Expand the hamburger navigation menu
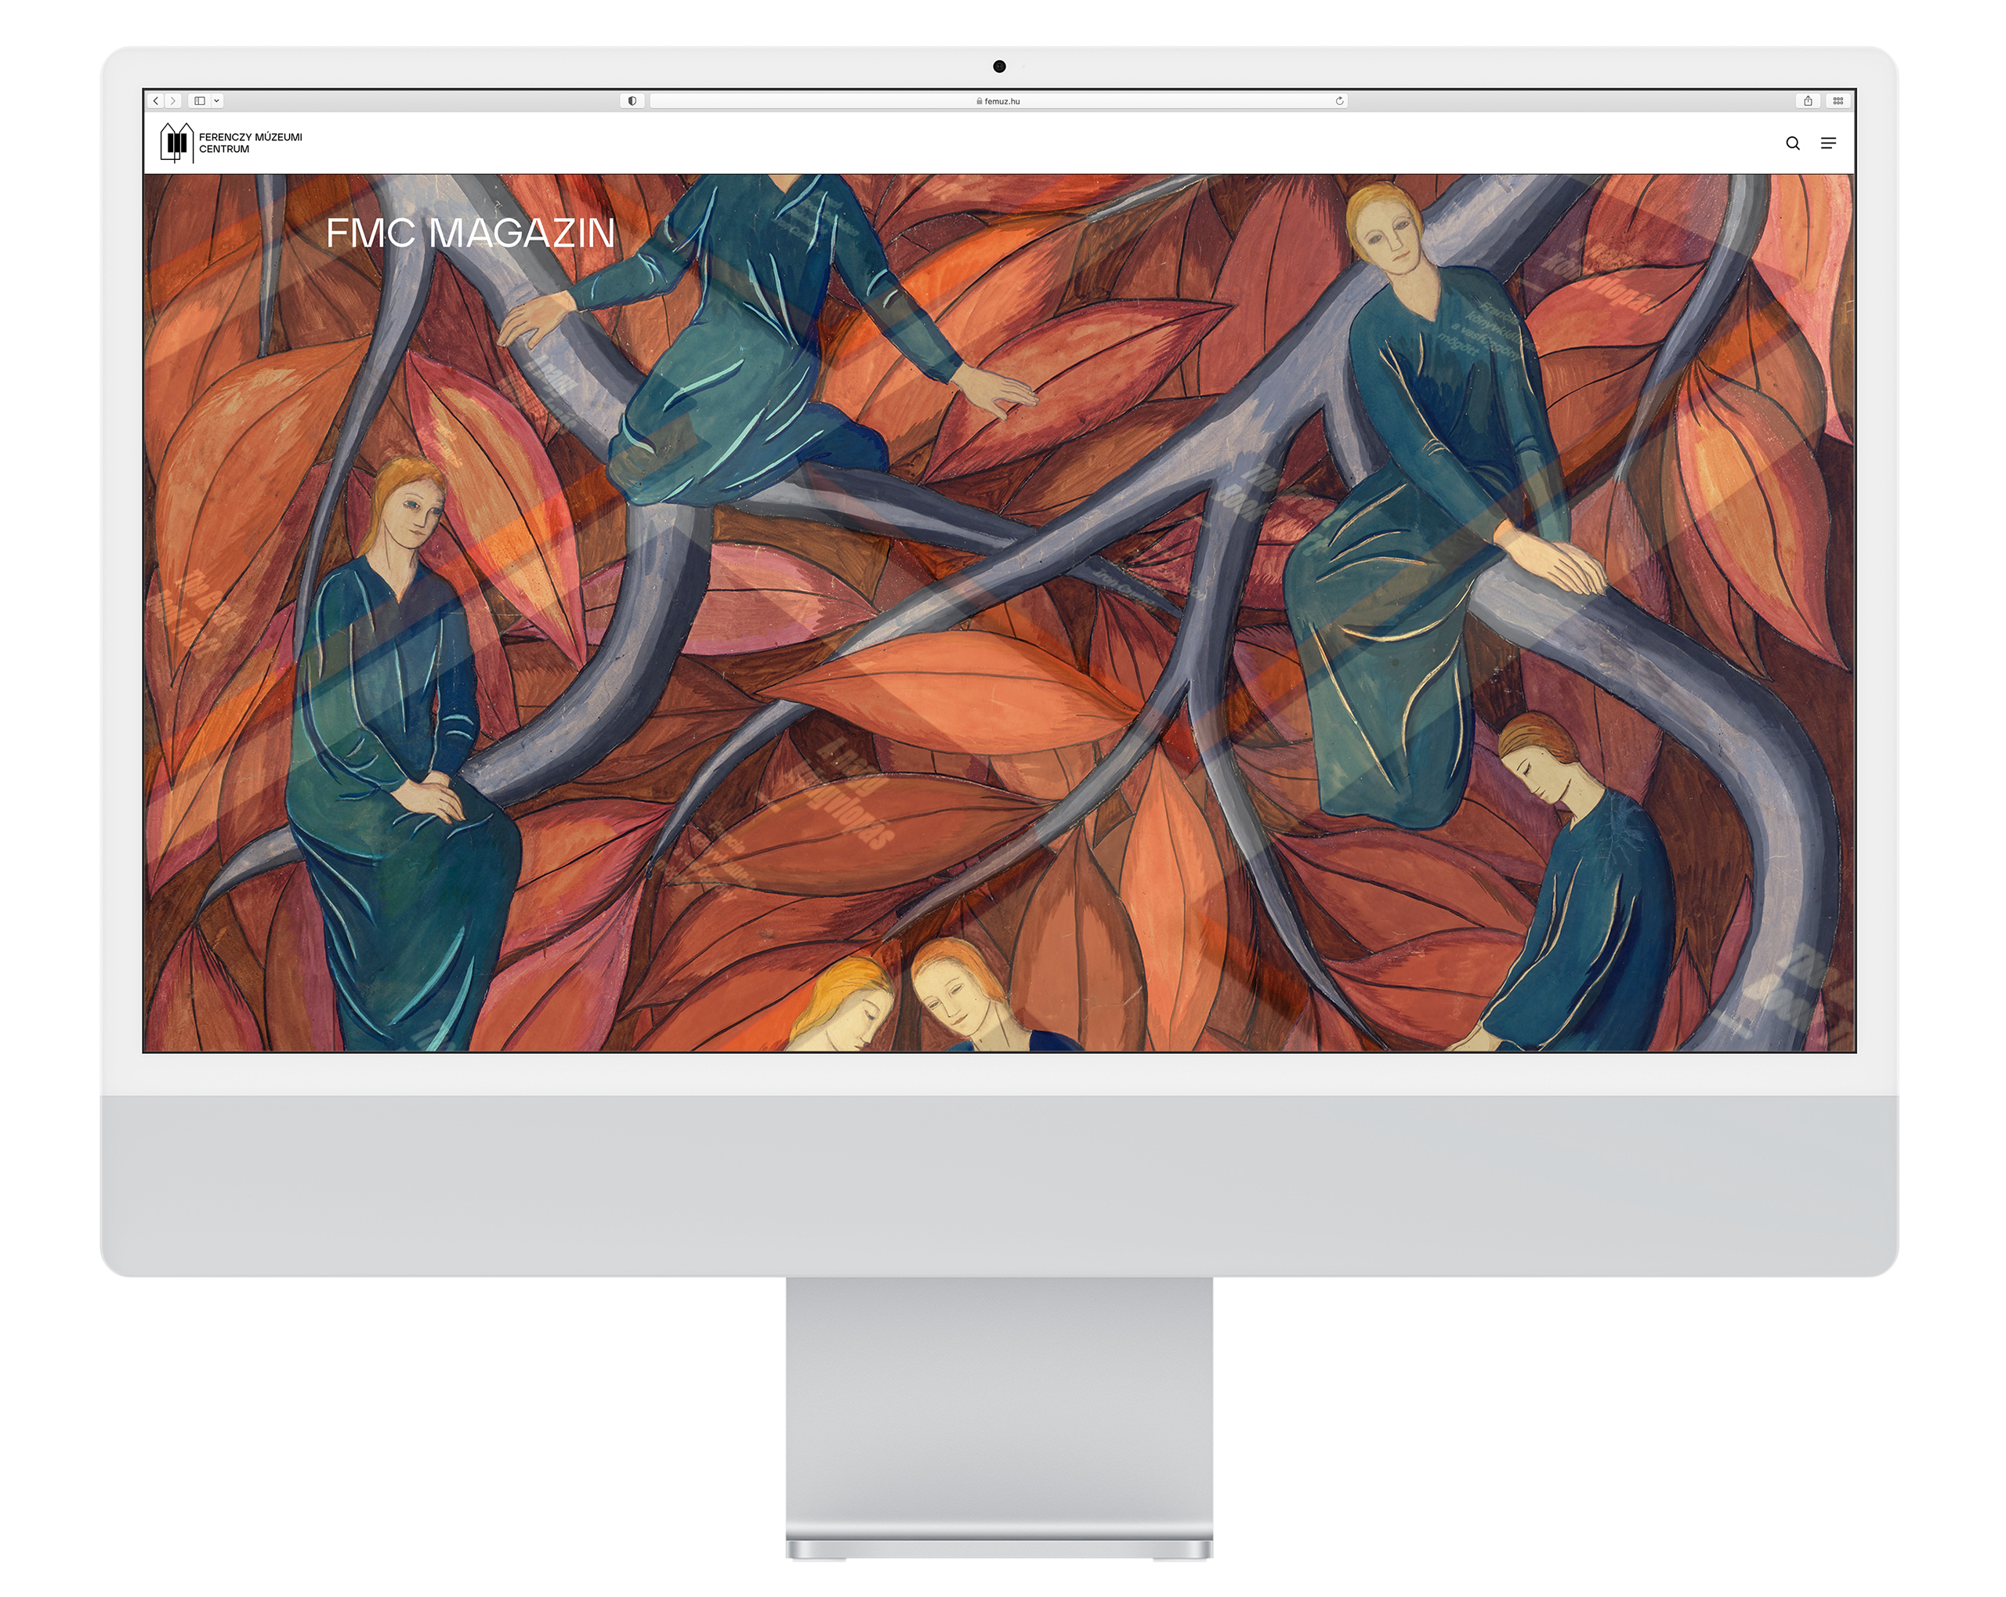Viewport: 2006px width, 1597px height. click(1827, 143)
